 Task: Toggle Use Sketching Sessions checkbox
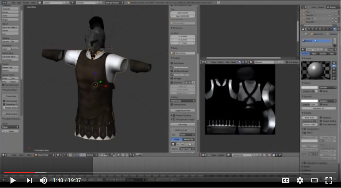pyautogui.click(x=4, y=85)
